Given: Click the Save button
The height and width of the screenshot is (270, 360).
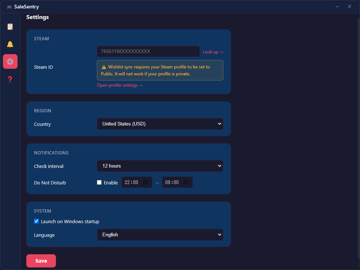Looking at the screenshot, I should [41, 260].
